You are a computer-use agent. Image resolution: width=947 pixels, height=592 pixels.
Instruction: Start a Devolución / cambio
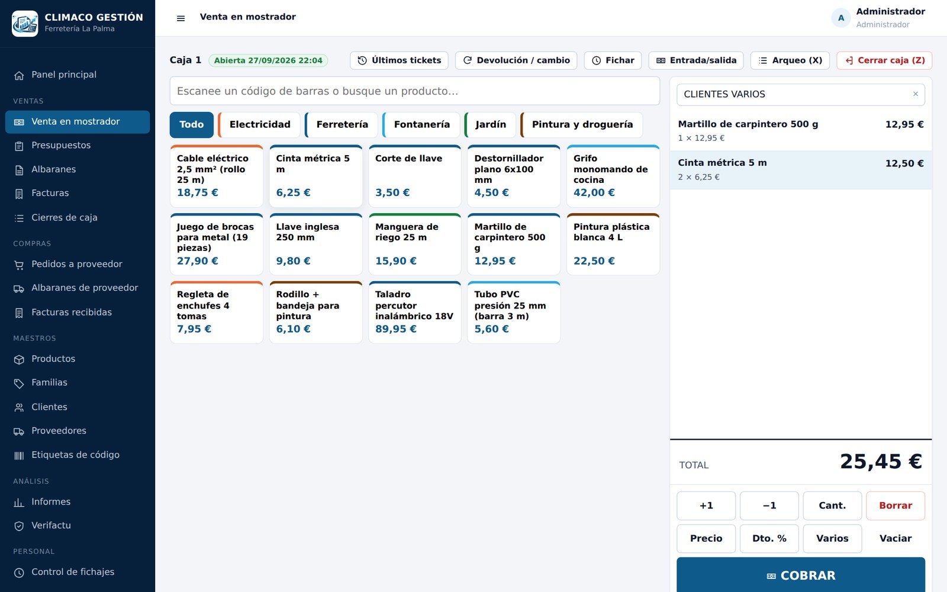coord(516,60)
